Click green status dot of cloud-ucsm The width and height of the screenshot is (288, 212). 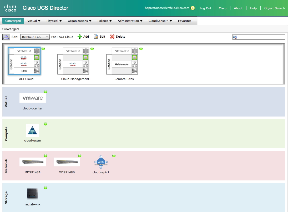(46, 124)
